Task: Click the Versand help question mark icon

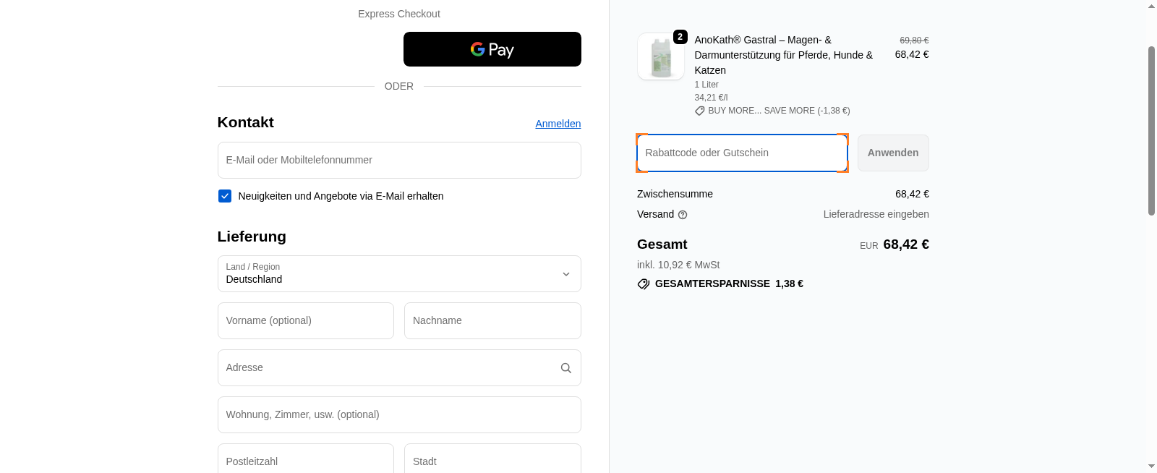Action: point(683,215)
